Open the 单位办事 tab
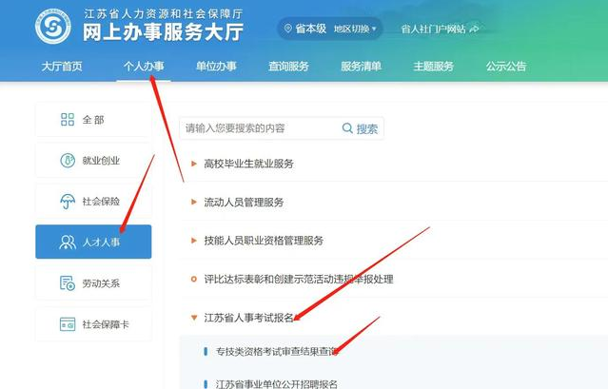The image size is (608, 389). [x=216, y=67]
